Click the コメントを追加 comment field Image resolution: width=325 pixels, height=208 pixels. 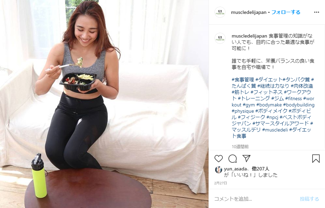pos(255,199)
